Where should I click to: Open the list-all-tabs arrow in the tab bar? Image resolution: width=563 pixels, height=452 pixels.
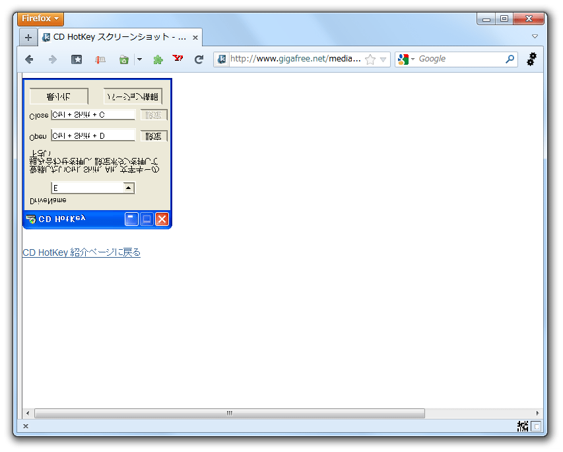pos(535,36)
